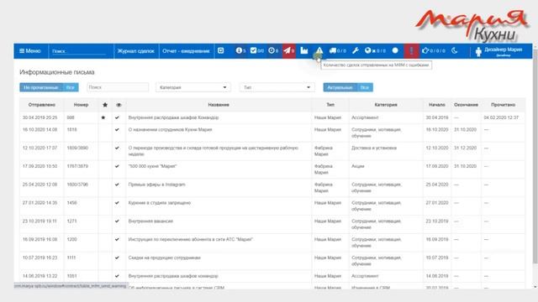Click the checkbox tasks counter icon
538x302 pixels.
point(256,50)
